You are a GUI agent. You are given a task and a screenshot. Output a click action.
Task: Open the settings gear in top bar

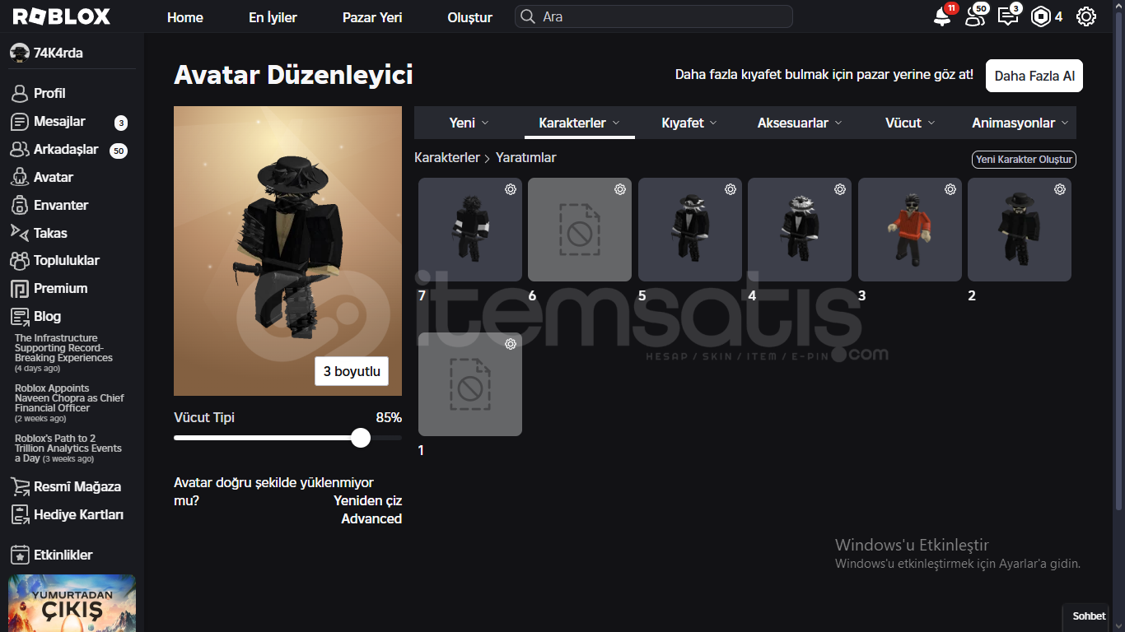click(x=1086, y=16)
